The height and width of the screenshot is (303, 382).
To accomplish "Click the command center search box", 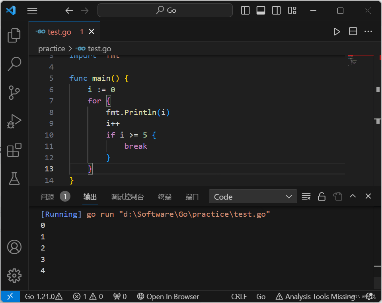I will (165, 10).
